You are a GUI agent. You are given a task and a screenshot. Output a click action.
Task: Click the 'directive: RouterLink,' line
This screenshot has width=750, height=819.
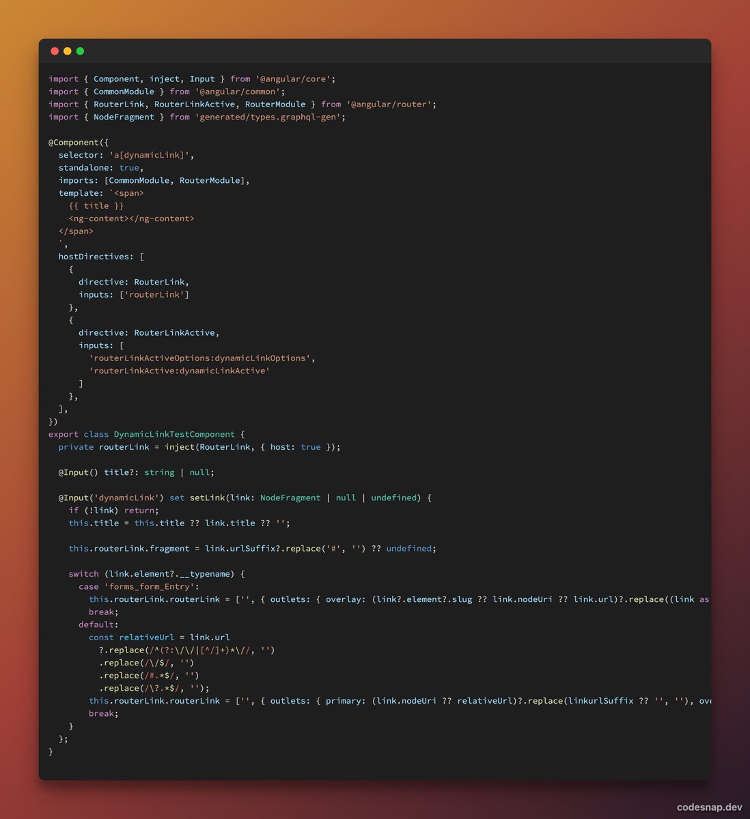tap(134, 282)
